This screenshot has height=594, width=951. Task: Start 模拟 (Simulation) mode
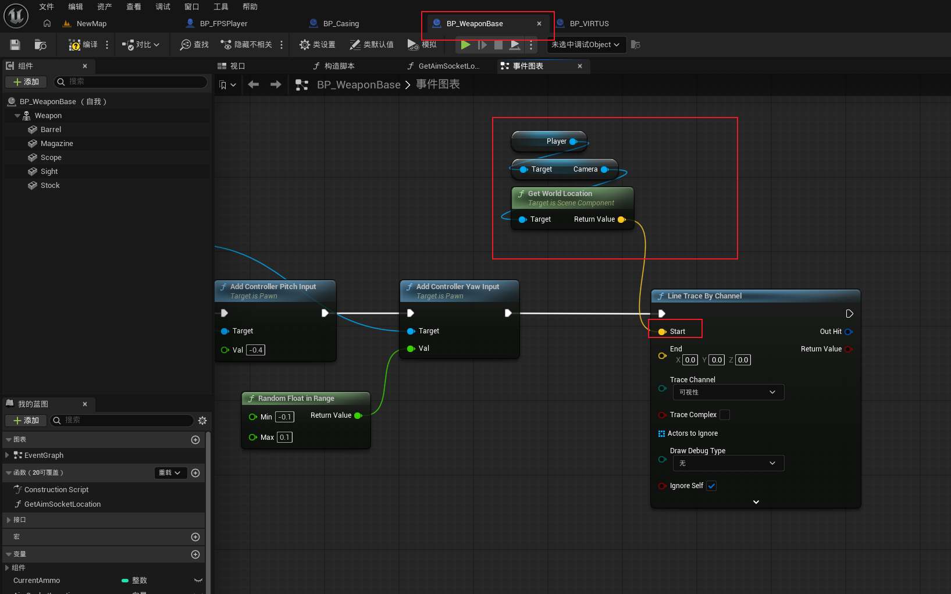pos(422,45)
